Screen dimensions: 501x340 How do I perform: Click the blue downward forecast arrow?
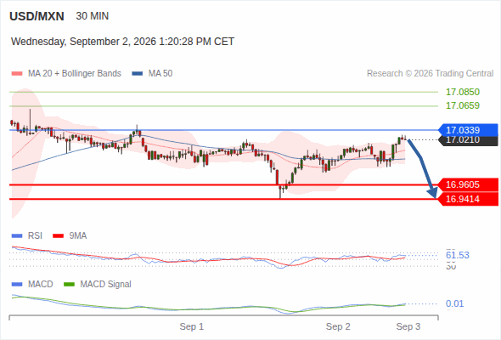coord(422,168)
